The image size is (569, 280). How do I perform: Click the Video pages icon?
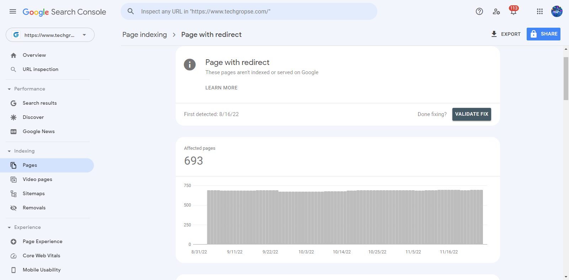[x=14, y=180]
